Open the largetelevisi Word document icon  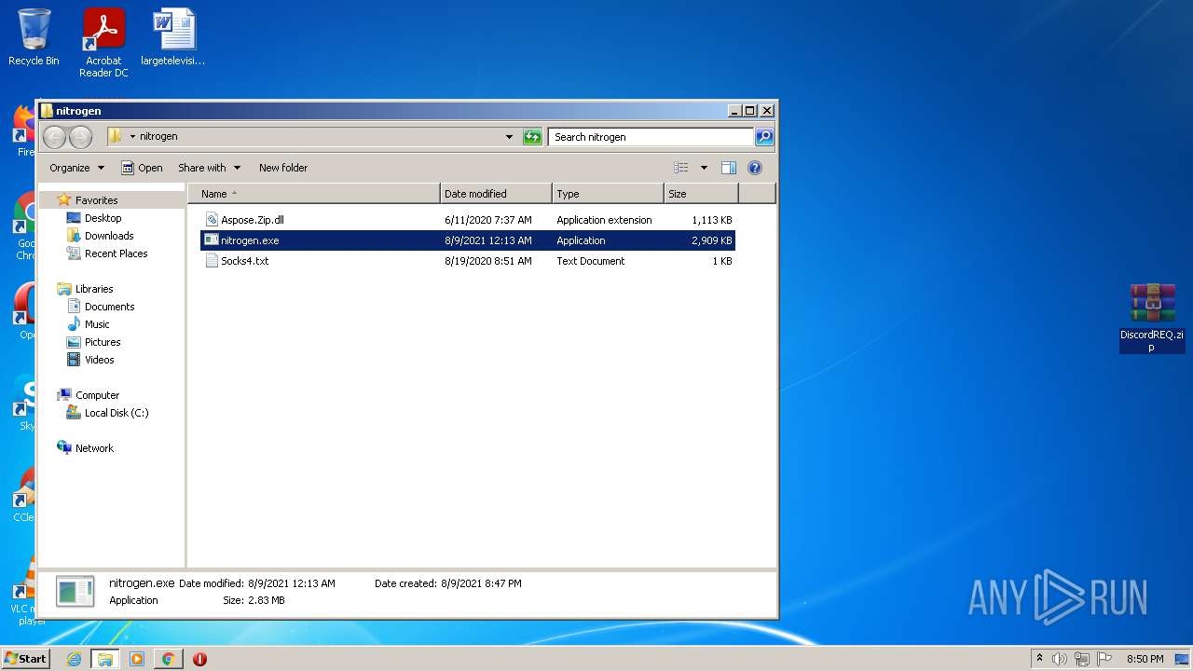pos(173,37)
